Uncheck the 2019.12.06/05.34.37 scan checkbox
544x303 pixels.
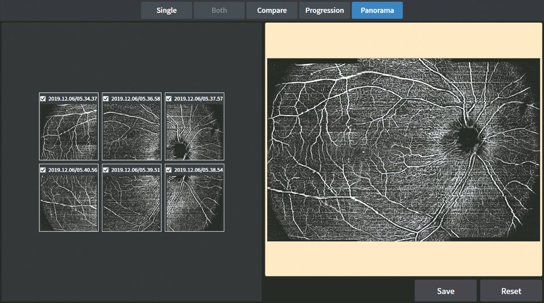tap(43, 99)
